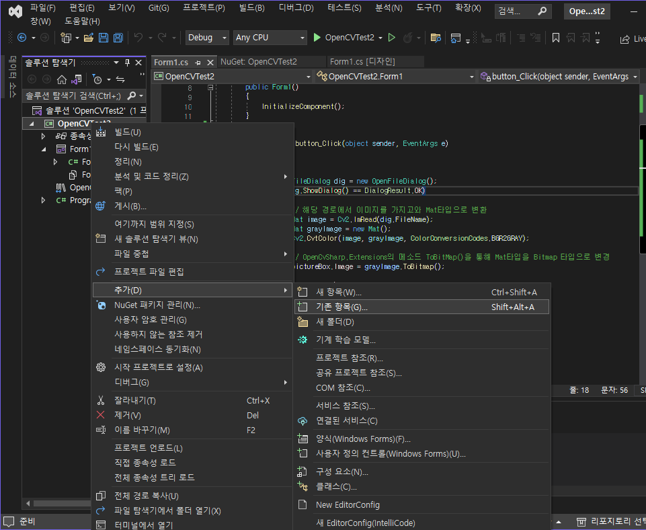This screenshot has height=530, width=646.
Task: Click 이름 바꾸기(M) context menu entry
Action: click(192, 430)
